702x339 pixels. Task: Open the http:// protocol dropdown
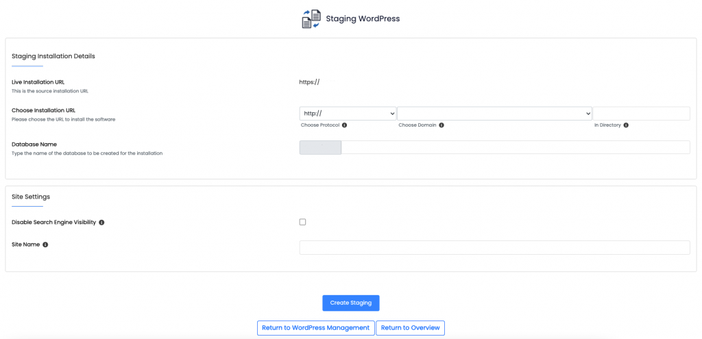(x=348, y=114)
